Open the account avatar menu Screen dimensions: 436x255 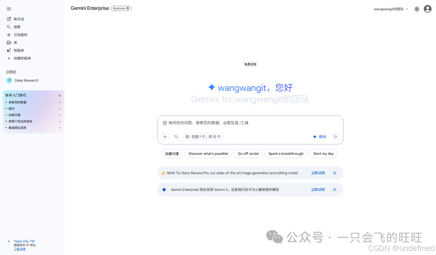pos(428,9)
